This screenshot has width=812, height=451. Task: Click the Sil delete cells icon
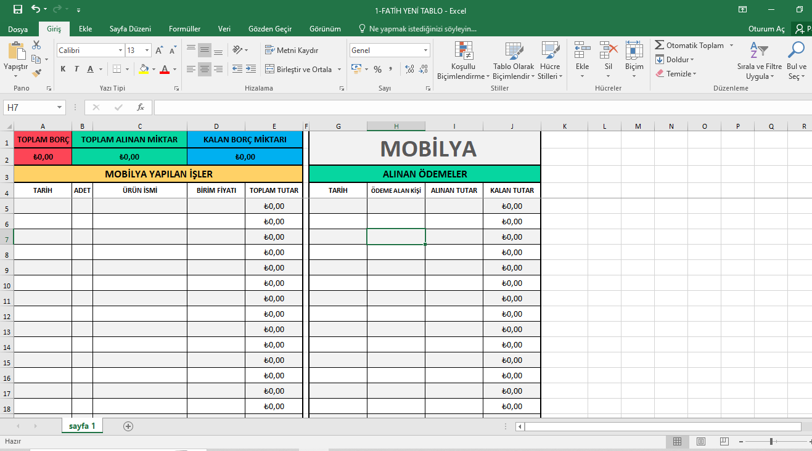pos(608,50)
